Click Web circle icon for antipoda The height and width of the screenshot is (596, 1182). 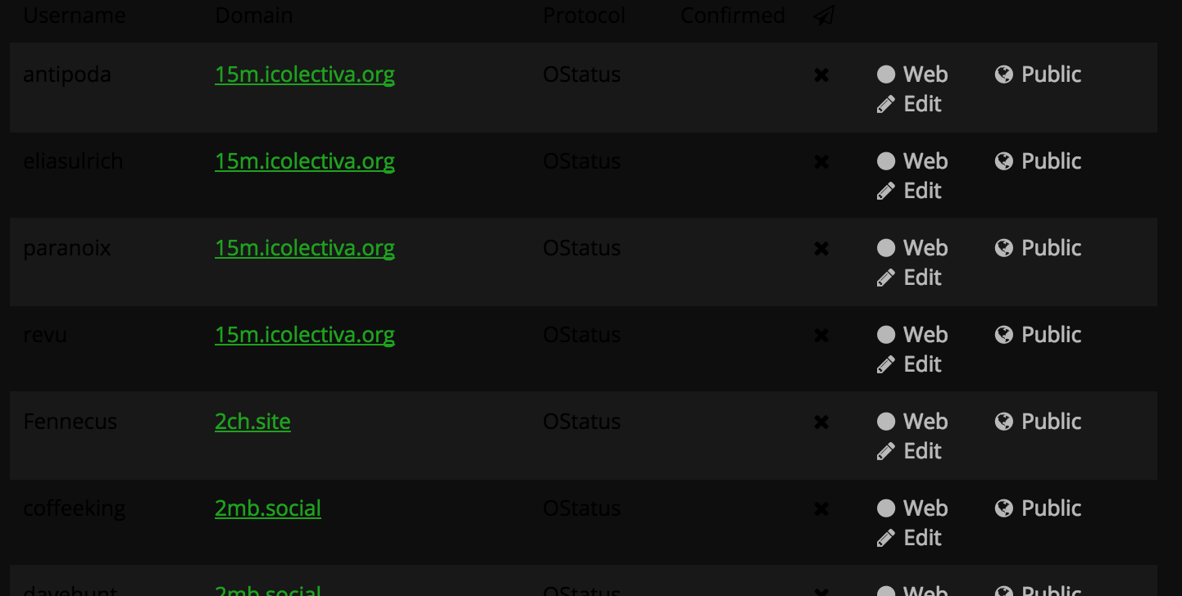(x=886, y=74)
